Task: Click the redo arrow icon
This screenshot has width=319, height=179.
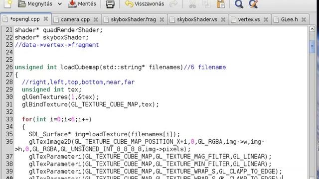Action: [x=173, y=3]
